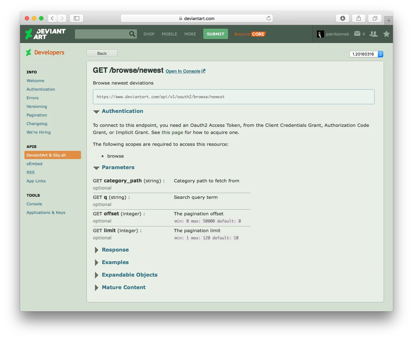This screenshot has height=340, width=413.
Task: Click the category_path parameter name
Action: [123, 181]
